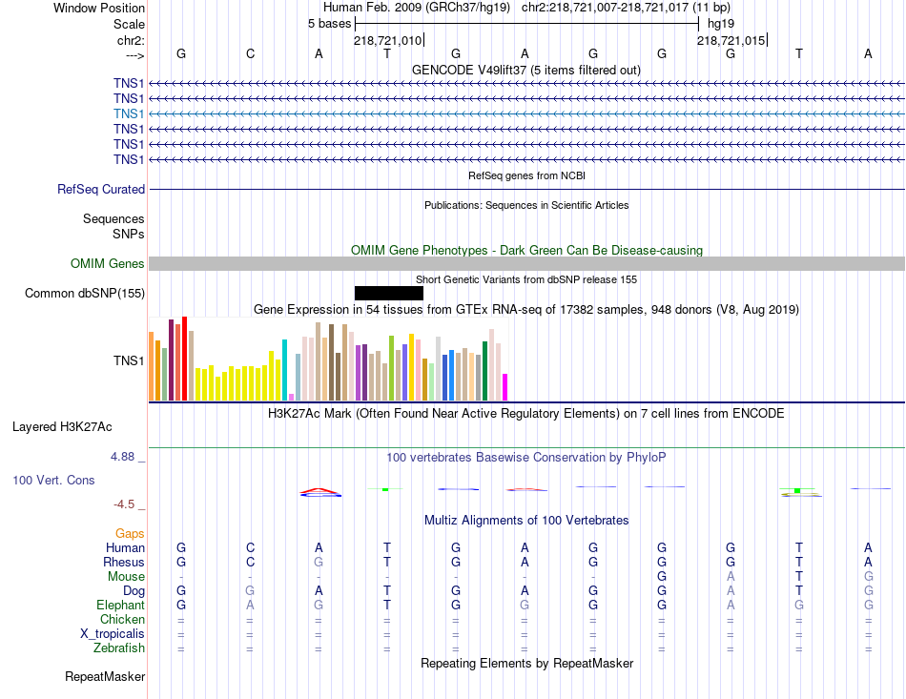The image size is (906, 699).
Task: Click the 218,721,015 coordinate marker
Action: (x=731, y=40)
